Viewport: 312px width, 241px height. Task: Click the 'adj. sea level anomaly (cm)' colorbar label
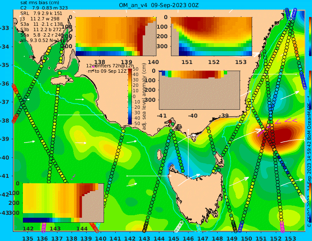click(144, 96)
